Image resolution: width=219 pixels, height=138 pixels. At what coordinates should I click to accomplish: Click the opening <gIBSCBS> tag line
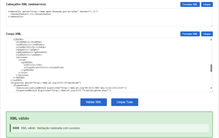(x=27, y=63)
